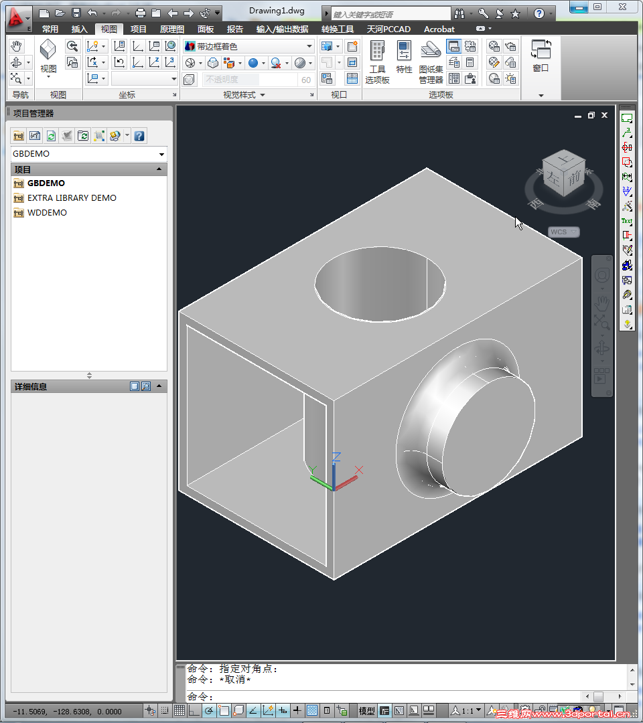The width and height of the screenshot is (643, 723).
Task: Open the 报告 ribbon tab
Action: pyautogui.click(x=235, y=29)
